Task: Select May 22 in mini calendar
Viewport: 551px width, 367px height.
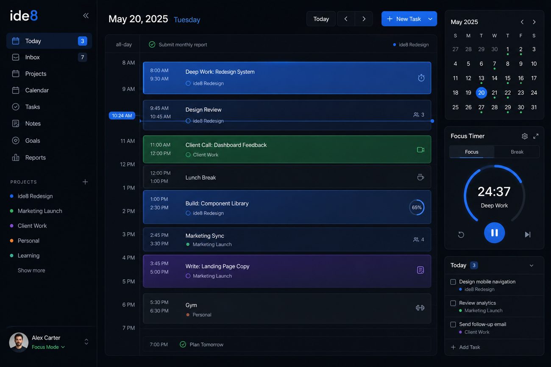Action: click(x=508, y=93)
